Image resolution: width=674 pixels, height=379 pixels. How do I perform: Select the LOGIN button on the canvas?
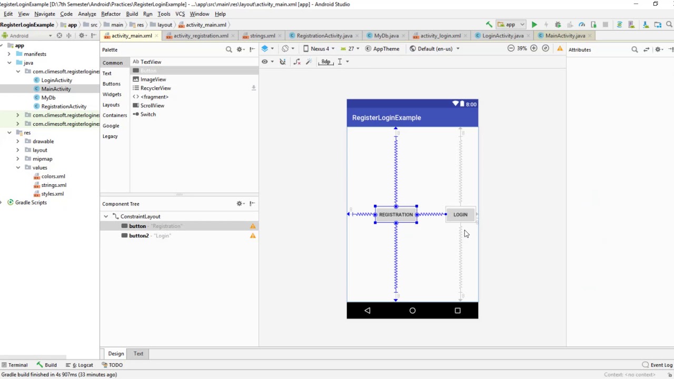coord(460,214)
